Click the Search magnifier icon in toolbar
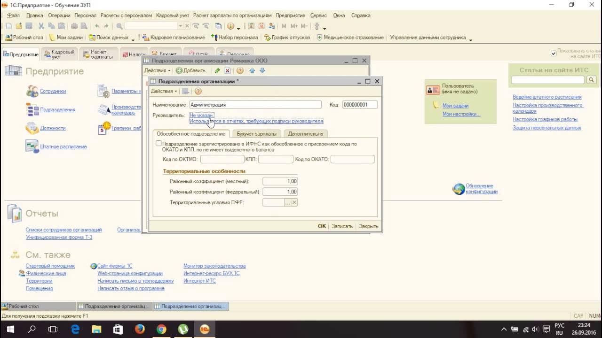 (119, 26)
